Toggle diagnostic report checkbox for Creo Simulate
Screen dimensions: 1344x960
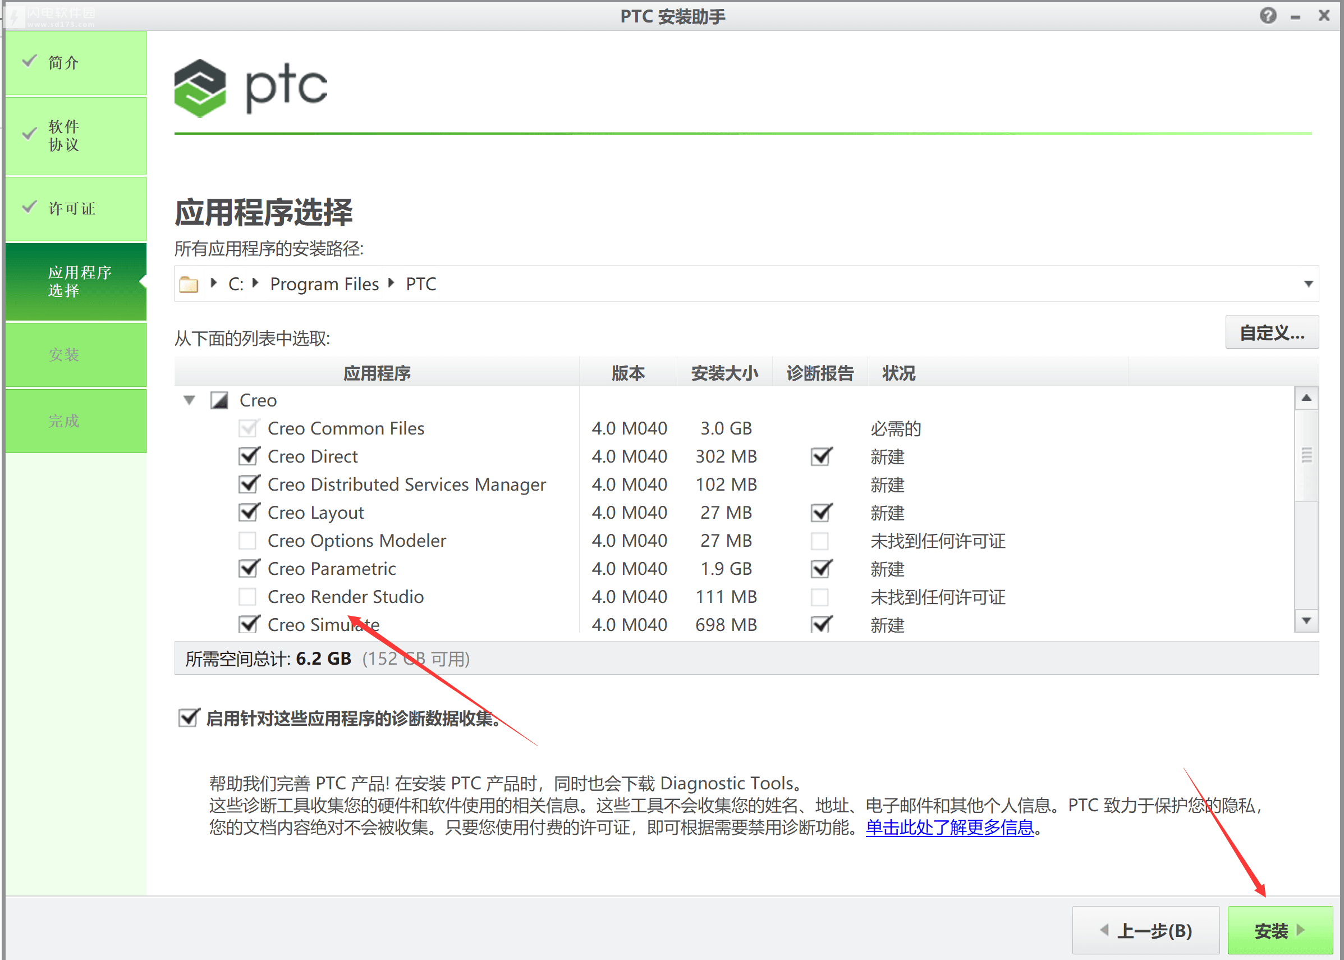[820, 624]
